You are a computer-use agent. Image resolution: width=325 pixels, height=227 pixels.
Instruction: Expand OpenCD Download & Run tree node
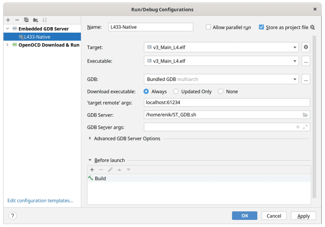click(7, 45)
